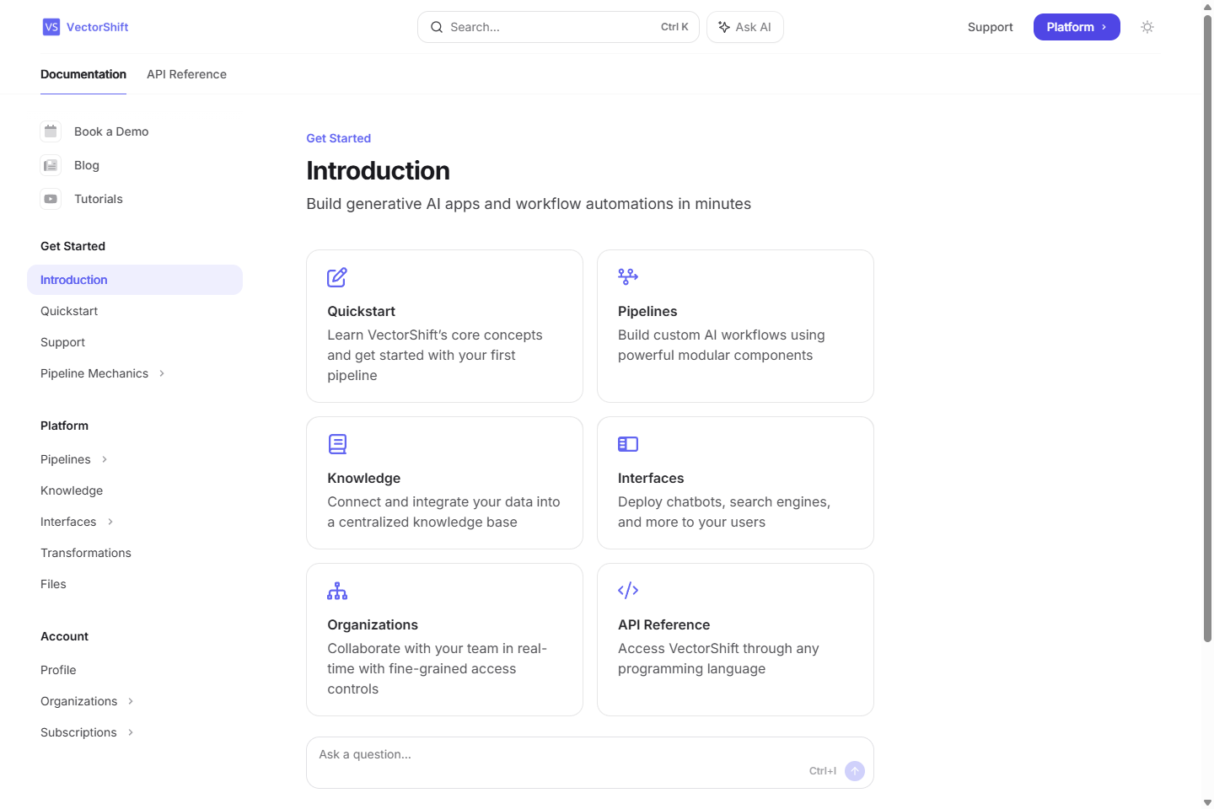
Task: Switch to the API Reference tab
Action: [x=186, y=74]
